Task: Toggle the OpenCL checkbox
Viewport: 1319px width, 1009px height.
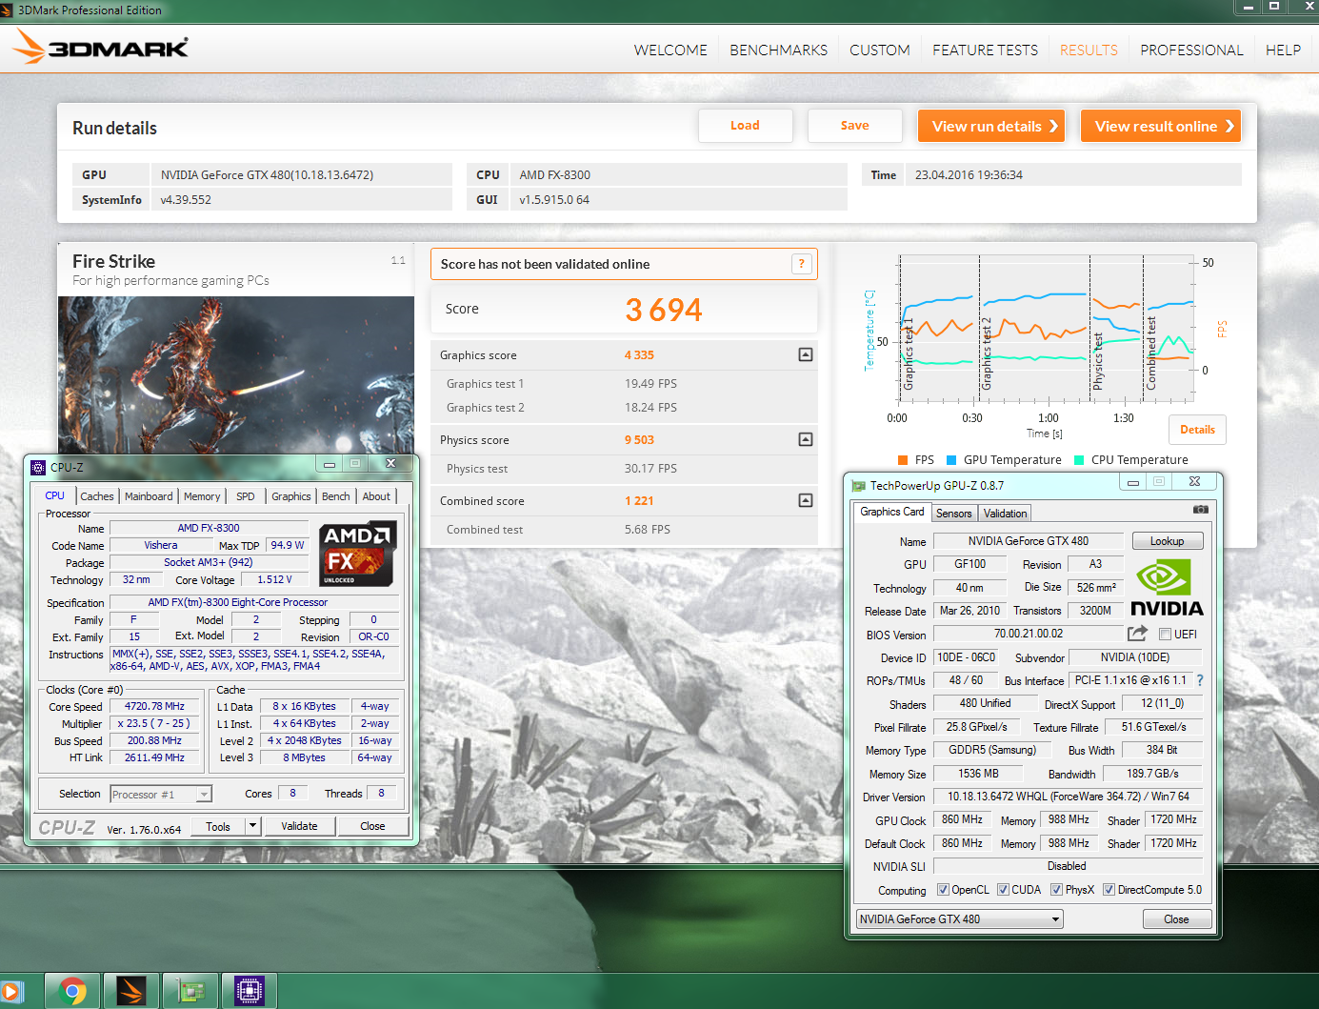Action: (943, 890)
